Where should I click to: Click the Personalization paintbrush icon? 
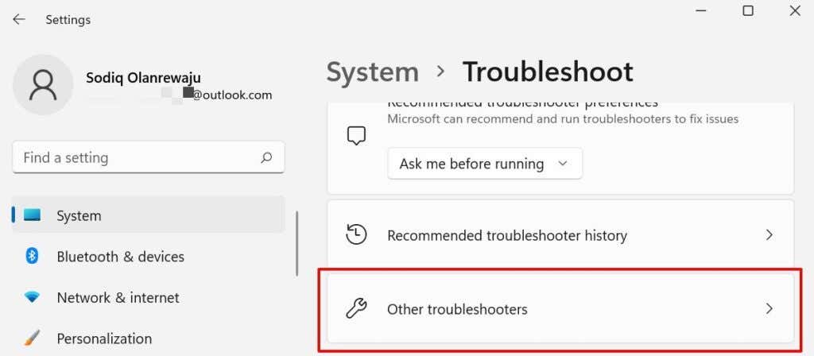click(x=32, y=339)
